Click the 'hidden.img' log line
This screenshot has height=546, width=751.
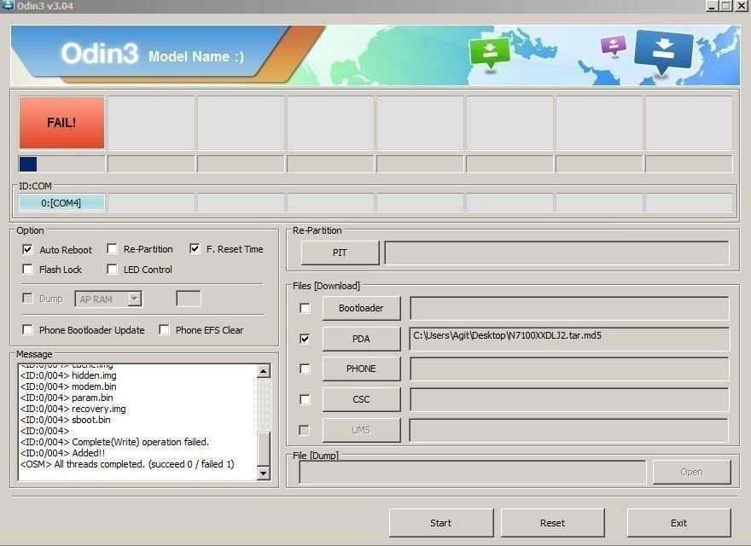pos(68,375)
